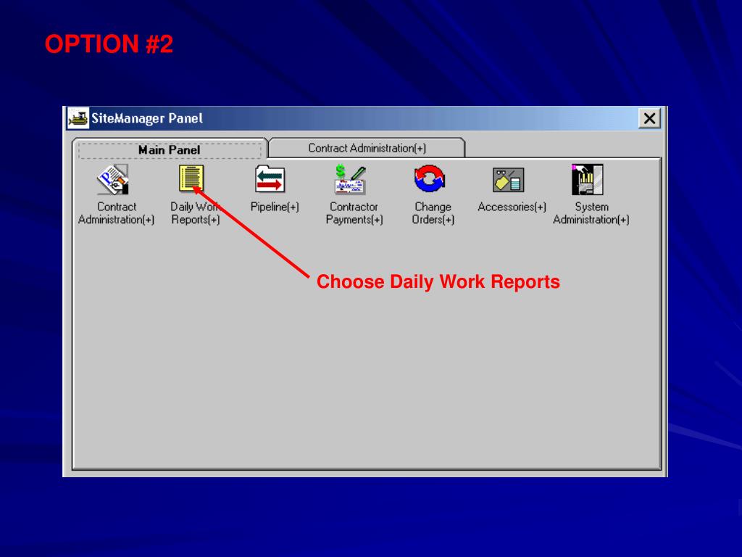Screen dimensions: 742x557
Task: Click the "Pipeline(+)" label
Action: click(x=275, y=207)
